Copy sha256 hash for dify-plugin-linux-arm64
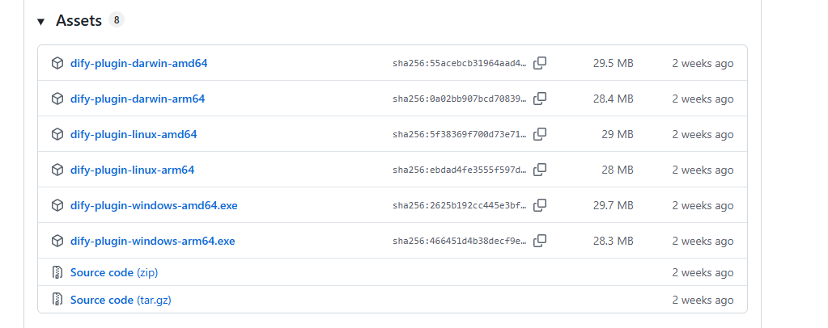This screenshot has height=328, width=828. [x=540, y=170]
